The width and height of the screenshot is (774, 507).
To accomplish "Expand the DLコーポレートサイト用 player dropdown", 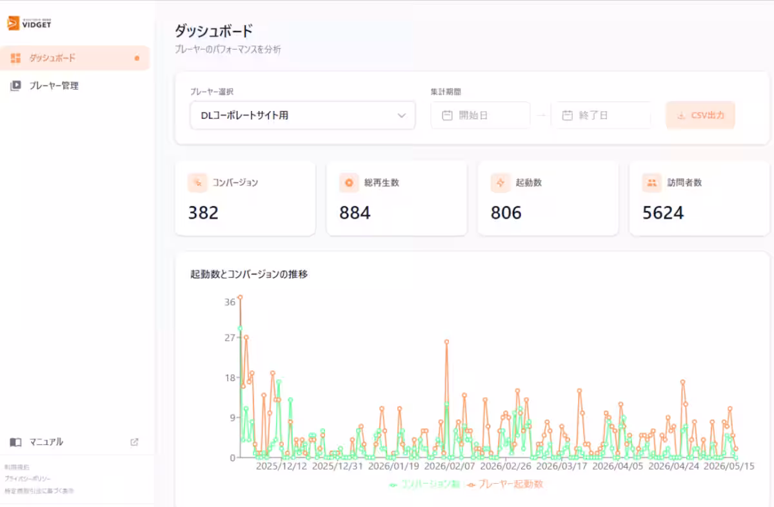I will click(303, 115).
